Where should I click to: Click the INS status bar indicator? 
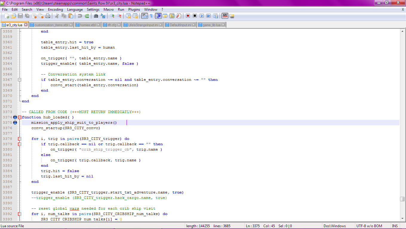coord(395,226)
